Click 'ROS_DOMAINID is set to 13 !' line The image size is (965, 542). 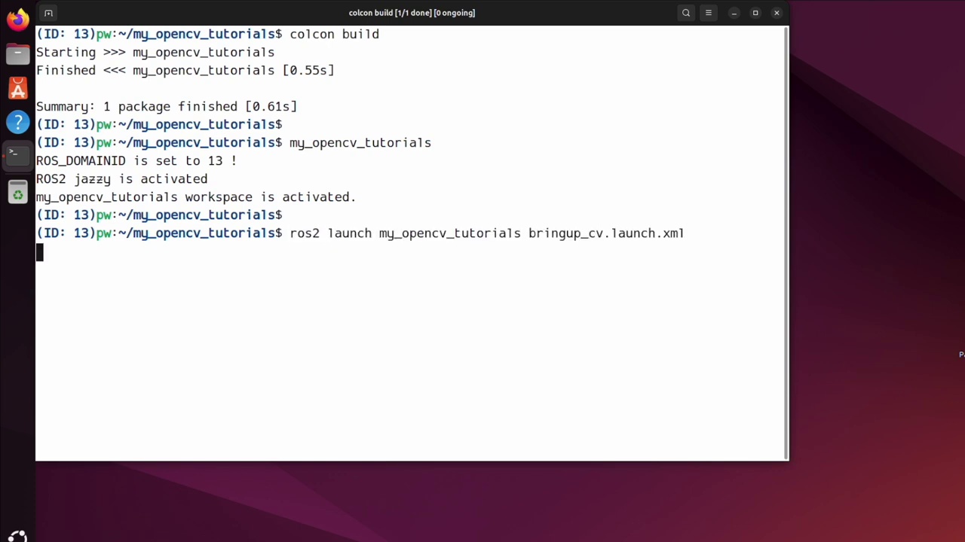[136, 160]
